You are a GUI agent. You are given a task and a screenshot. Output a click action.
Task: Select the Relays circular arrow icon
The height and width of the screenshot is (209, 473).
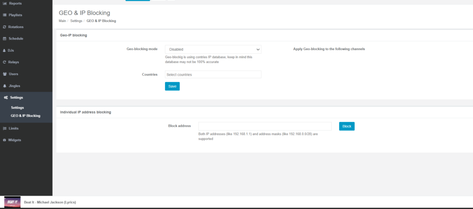[4, 62]
